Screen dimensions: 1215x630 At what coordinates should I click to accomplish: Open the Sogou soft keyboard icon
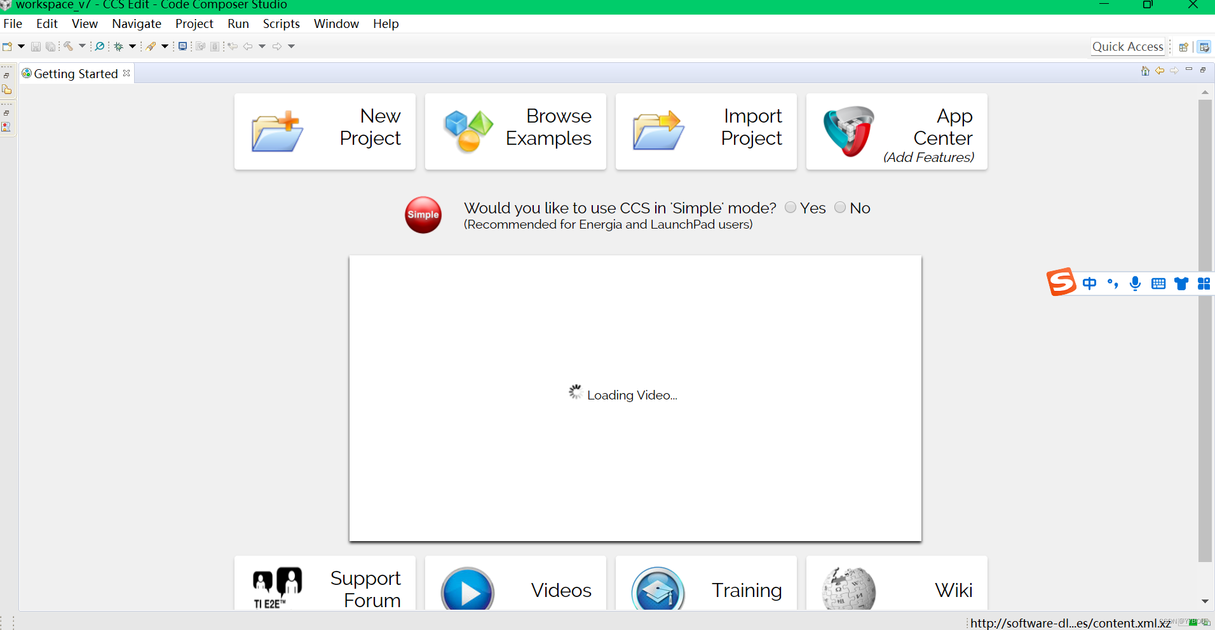click(x=1158, y=283)
